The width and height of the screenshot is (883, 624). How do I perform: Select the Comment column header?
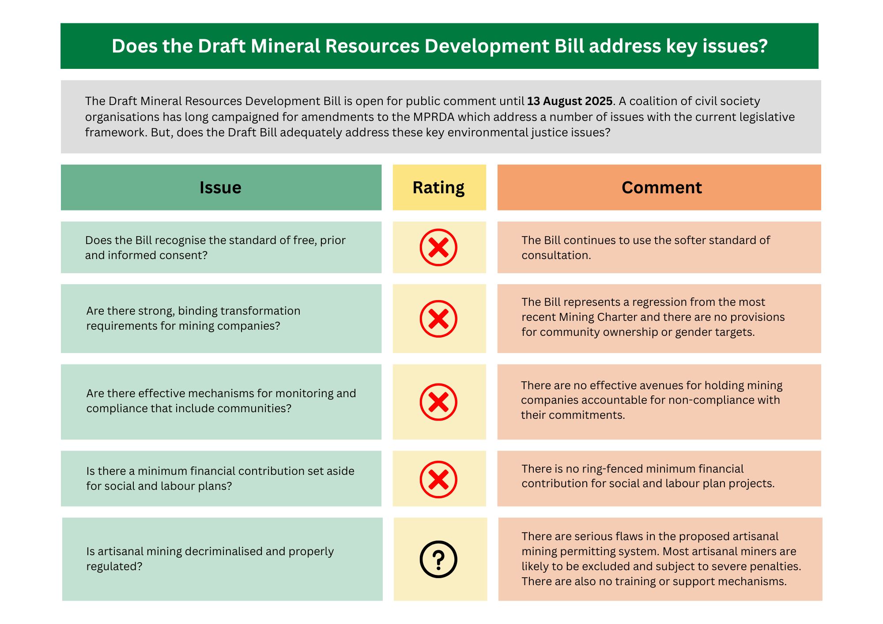click(661, 188)
